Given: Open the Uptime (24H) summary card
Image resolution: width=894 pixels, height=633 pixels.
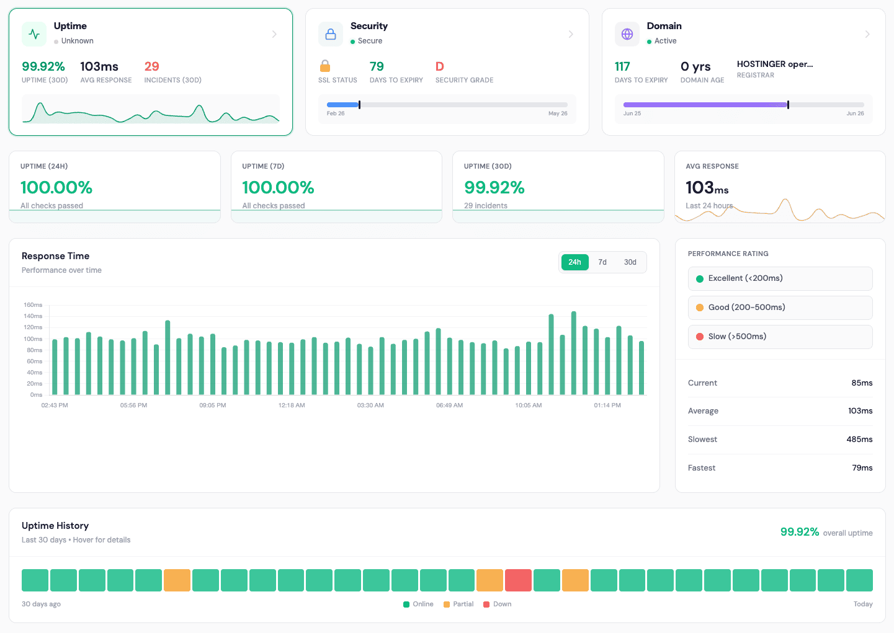Looking at the screenshot, I should (114, 186).
